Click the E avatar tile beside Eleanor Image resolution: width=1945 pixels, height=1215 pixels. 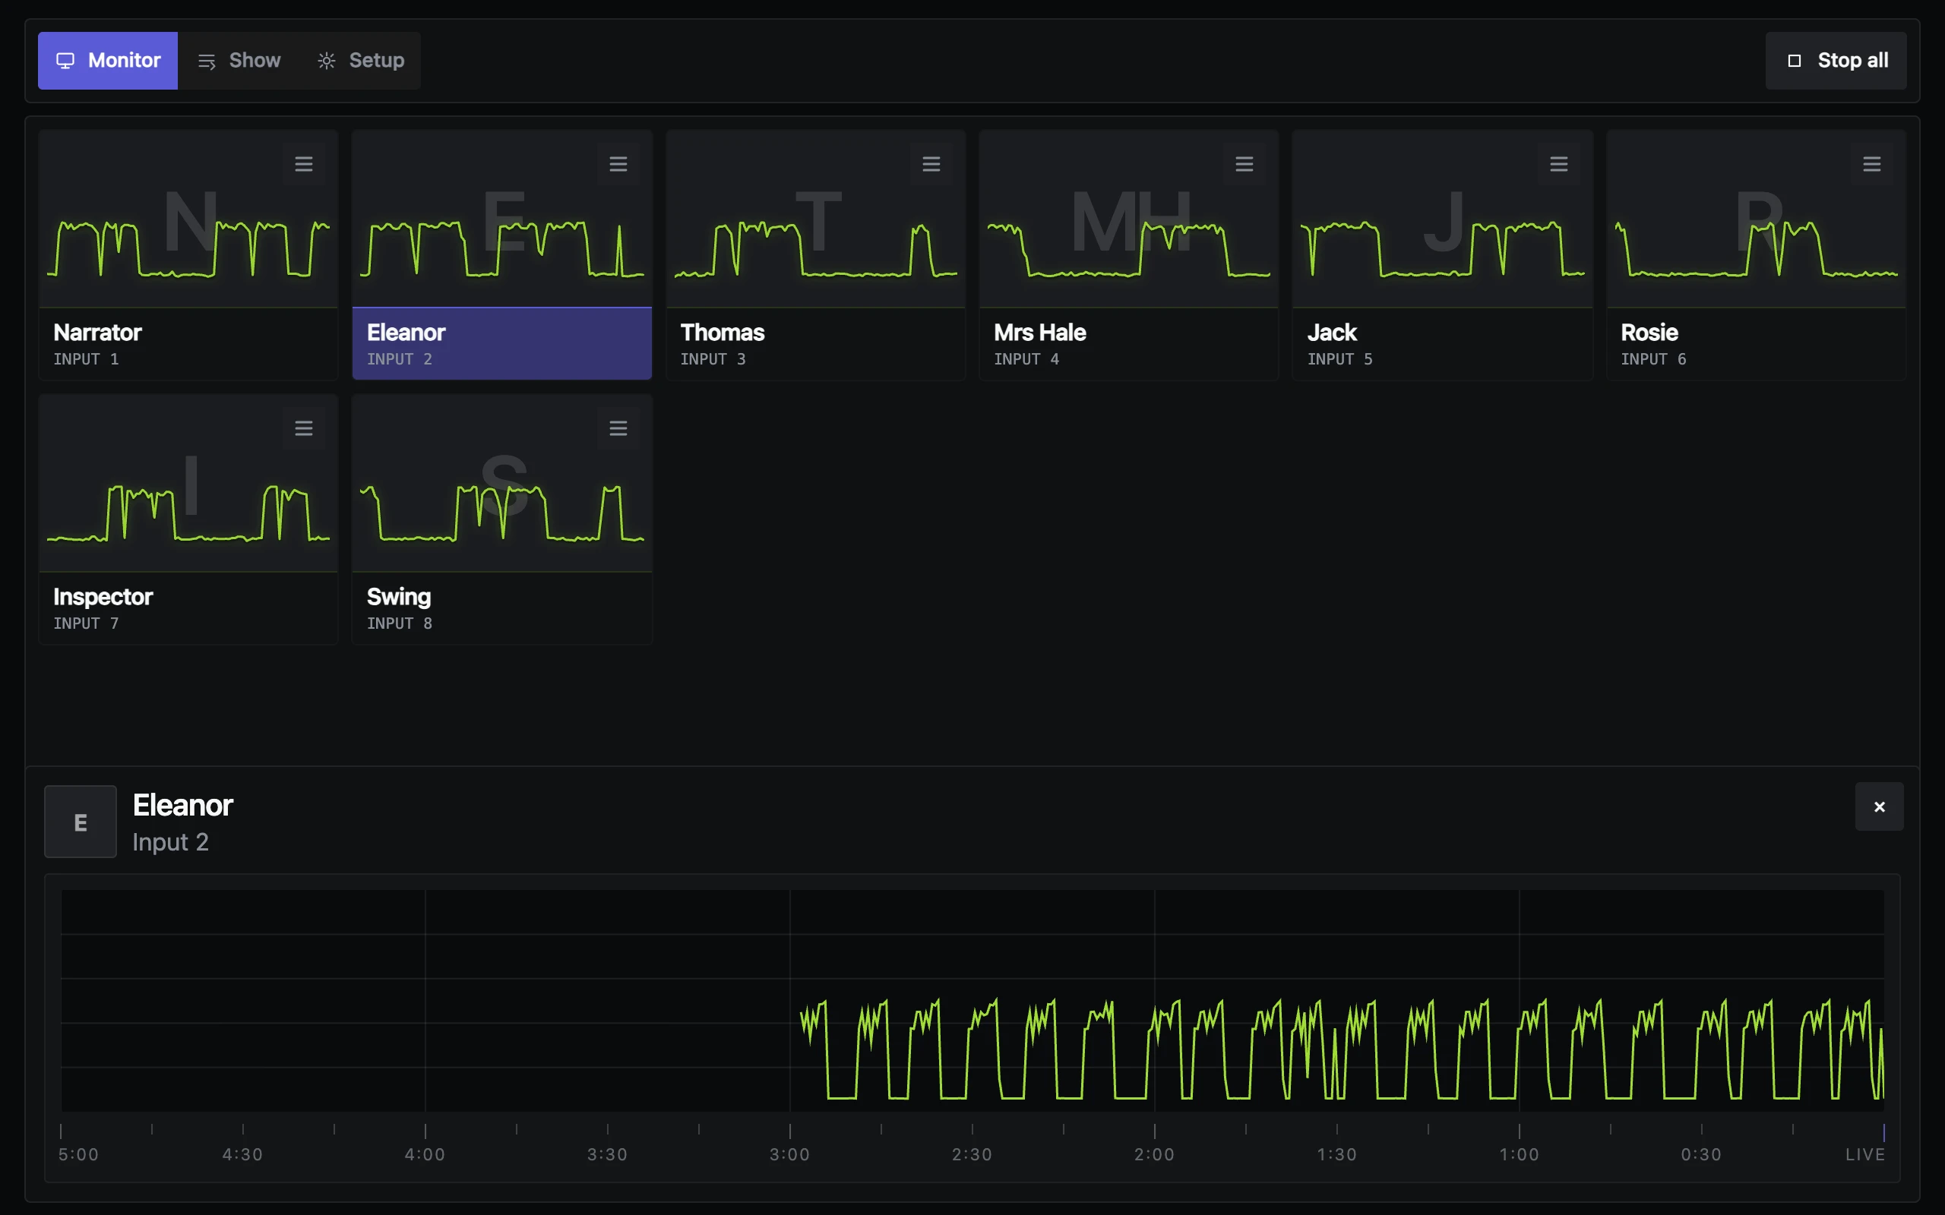coord(81,822)
